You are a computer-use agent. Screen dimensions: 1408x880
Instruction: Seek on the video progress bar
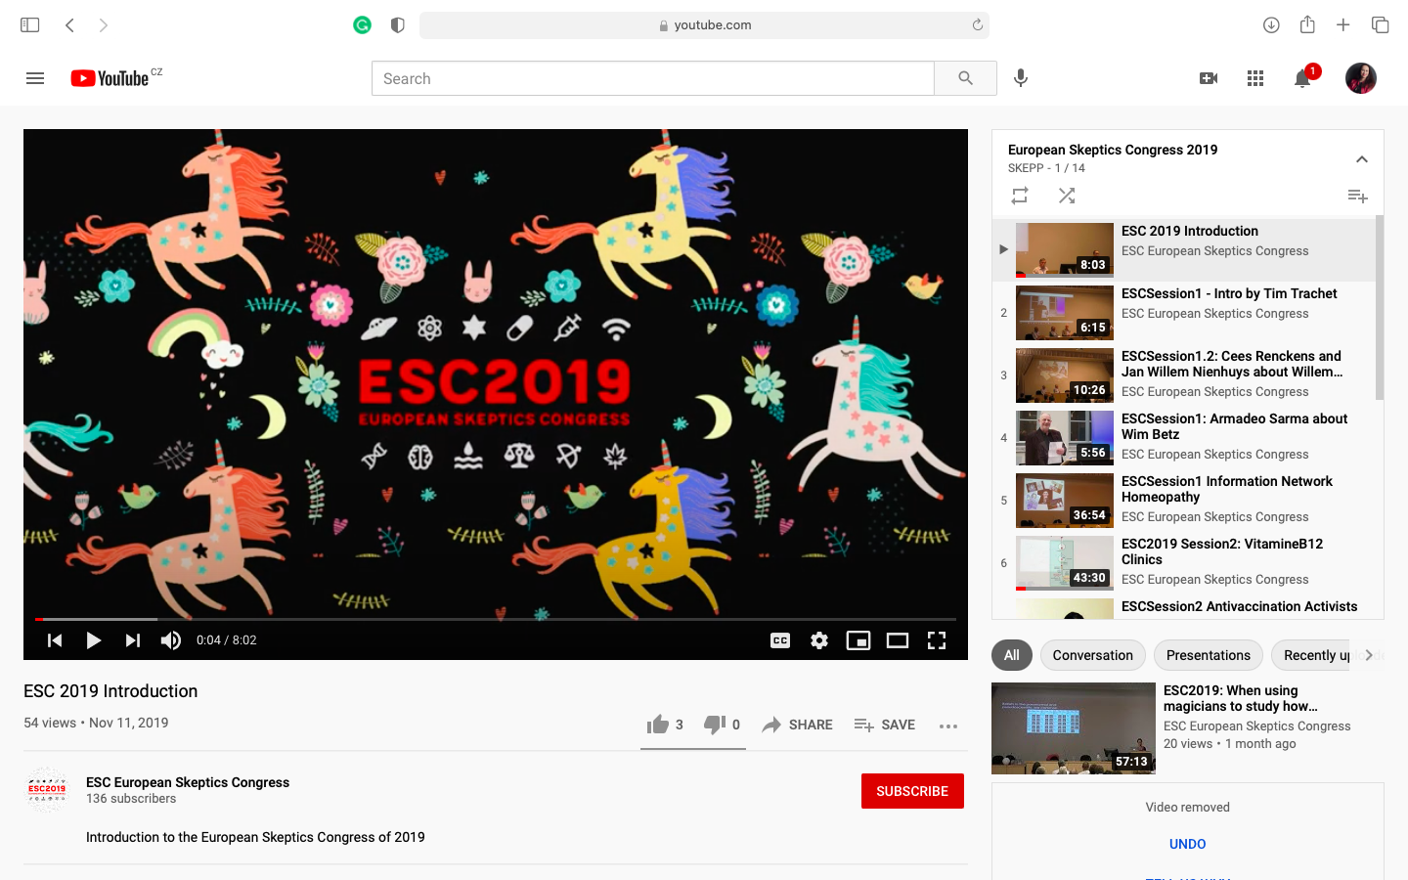(496, 619)
